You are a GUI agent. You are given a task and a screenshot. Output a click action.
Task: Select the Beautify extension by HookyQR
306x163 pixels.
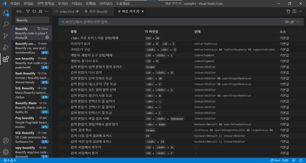click(32, 33)
